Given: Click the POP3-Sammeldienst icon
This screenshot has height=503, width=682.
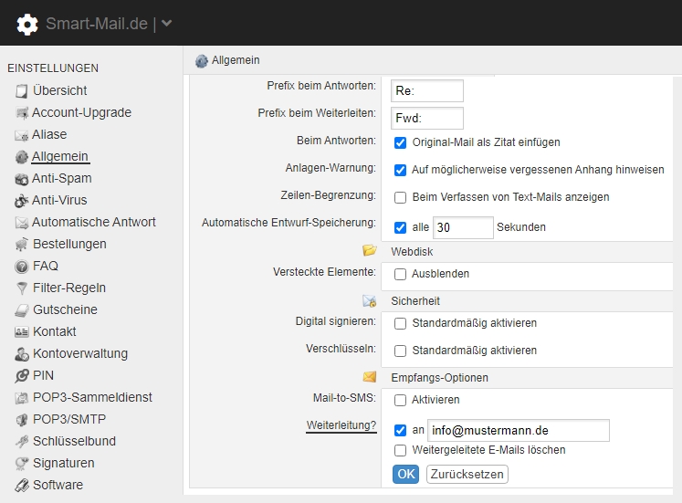Looking at the screenshot, I should 21,398.
